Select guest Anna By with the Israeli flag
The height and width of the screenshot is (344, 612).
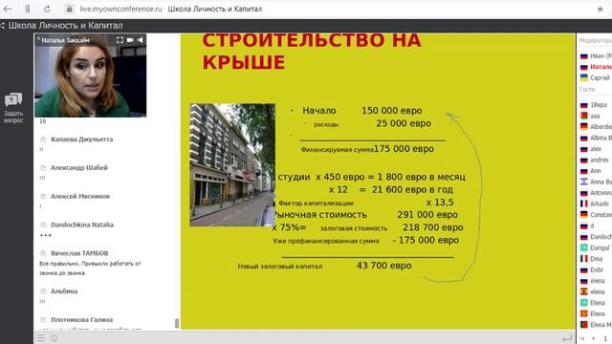pos(596,182)
